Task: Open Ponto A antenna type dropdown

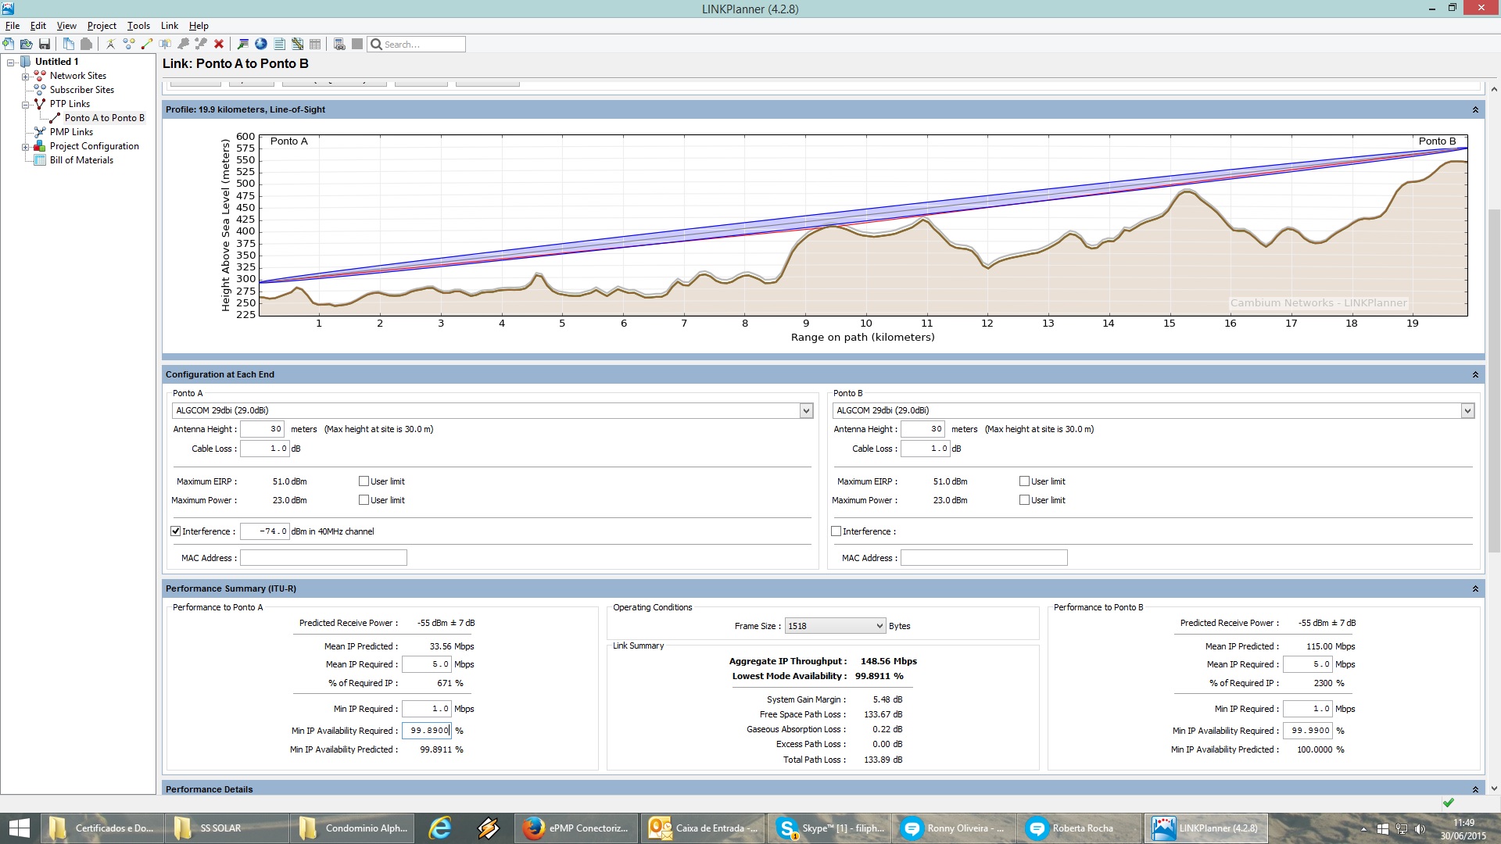Action: (806, 411)
